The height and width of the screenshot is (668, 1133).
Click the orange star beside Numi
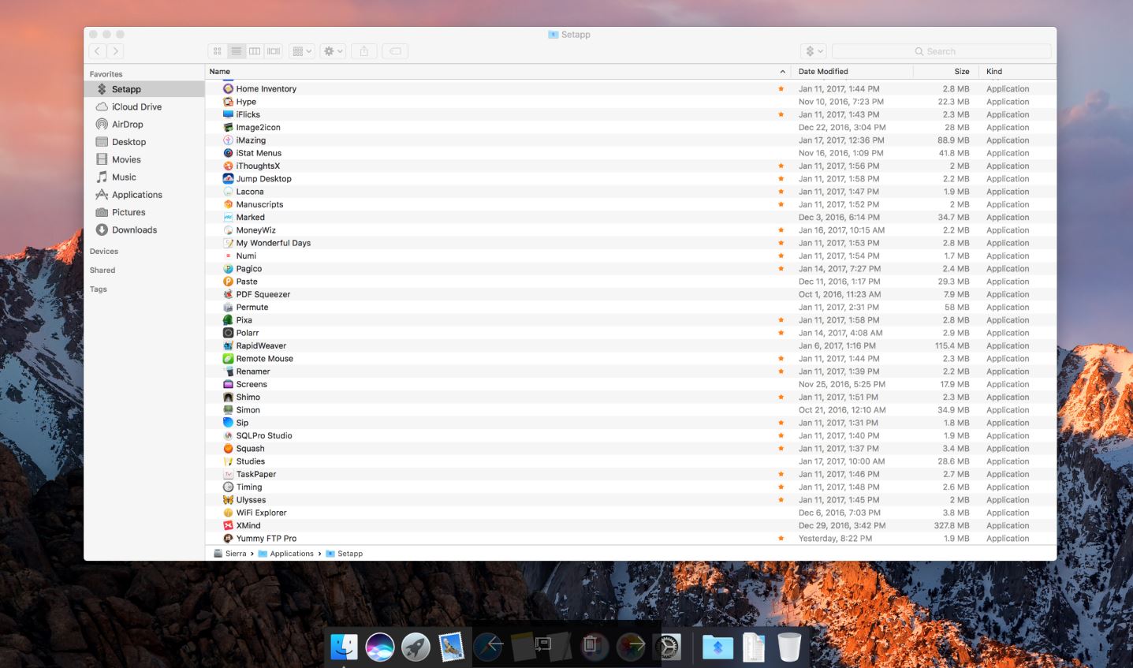781,256
